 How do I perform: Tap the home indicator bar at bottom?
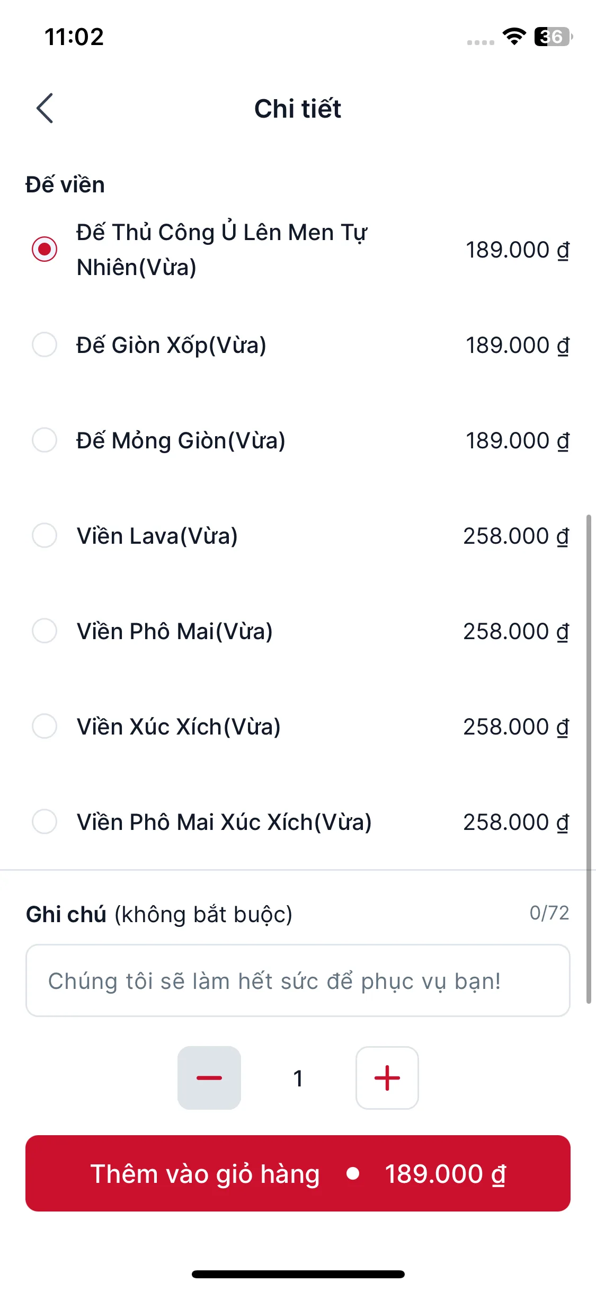point(298,1274)
